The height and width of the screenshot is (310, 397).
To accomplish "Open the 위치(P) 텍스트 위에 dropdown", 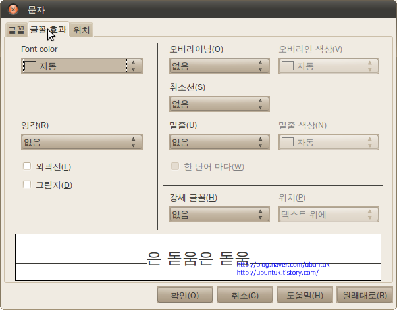I will pyautogui.click(x=329, y=214).
